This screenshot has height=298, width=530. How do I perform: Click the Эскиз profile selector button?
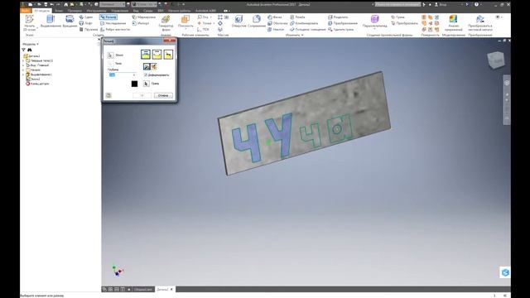pyautogui.click(x=110, y=55)
